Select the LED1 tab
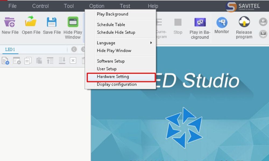 [x=10, y=50]
